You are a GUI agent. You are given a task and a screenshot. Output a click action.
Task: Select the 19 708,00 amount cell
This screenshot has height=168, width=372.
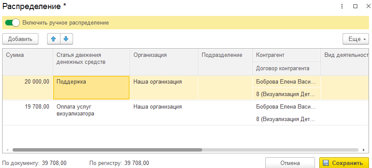coord(28,112)
